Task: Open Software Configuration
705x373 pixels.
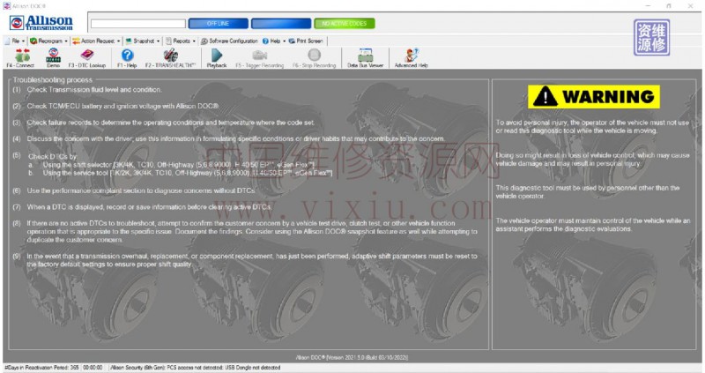Action: tap(229, 41)
